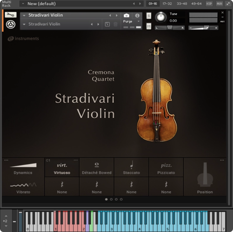Toggle the Mute (M) button

pyautogui.click(x=149, y=26)
